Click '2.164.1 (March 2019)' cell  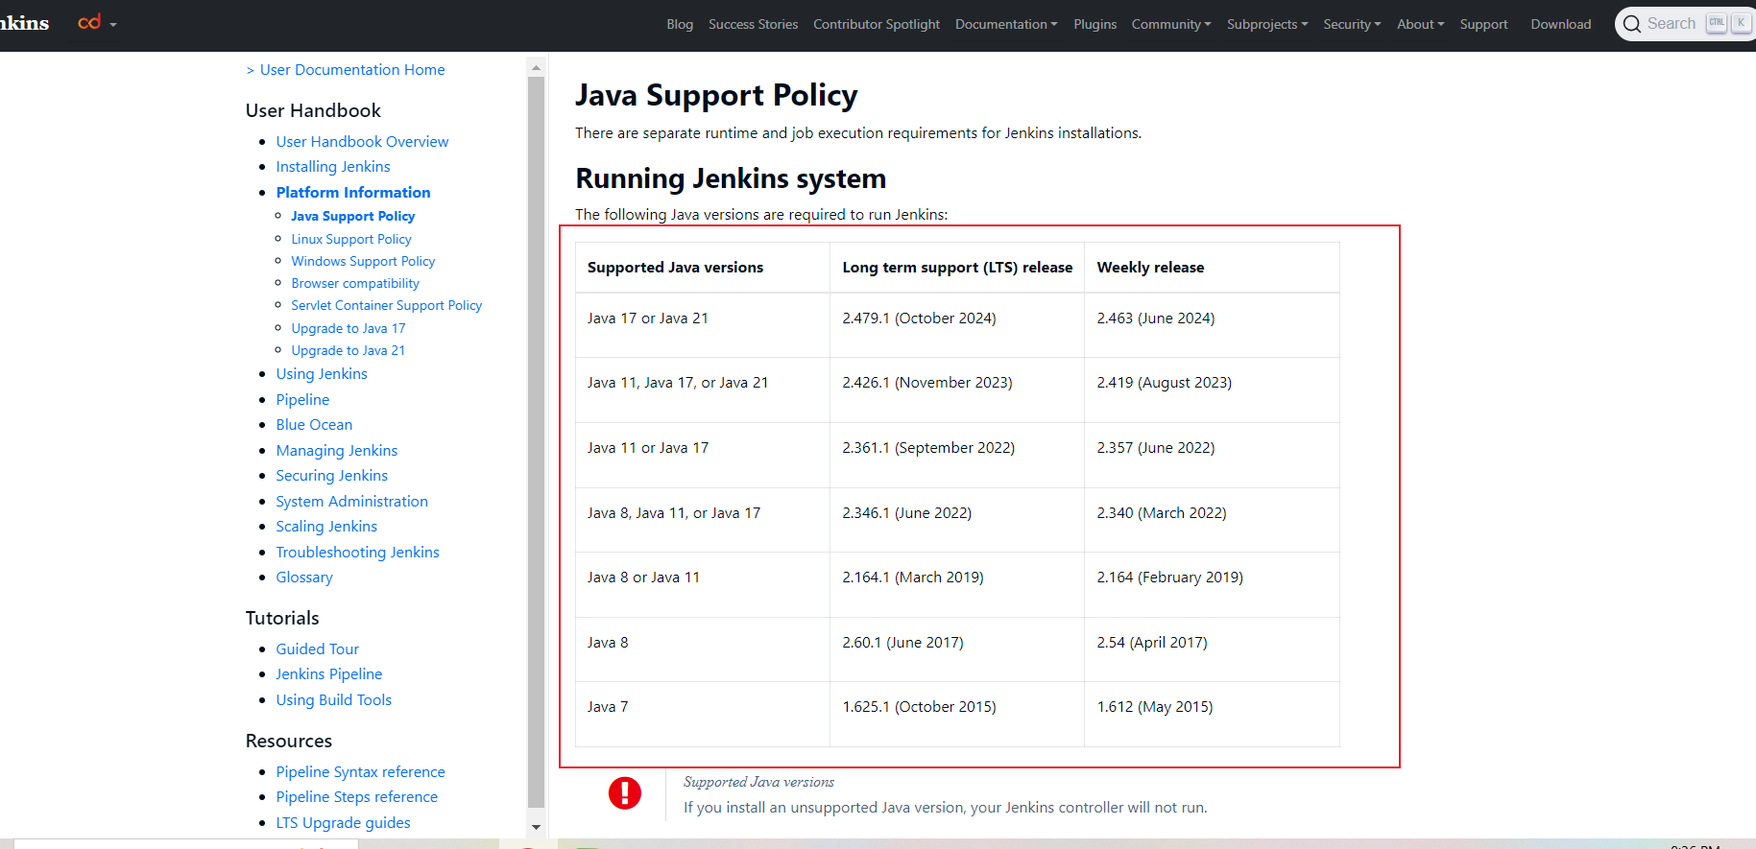957,585
